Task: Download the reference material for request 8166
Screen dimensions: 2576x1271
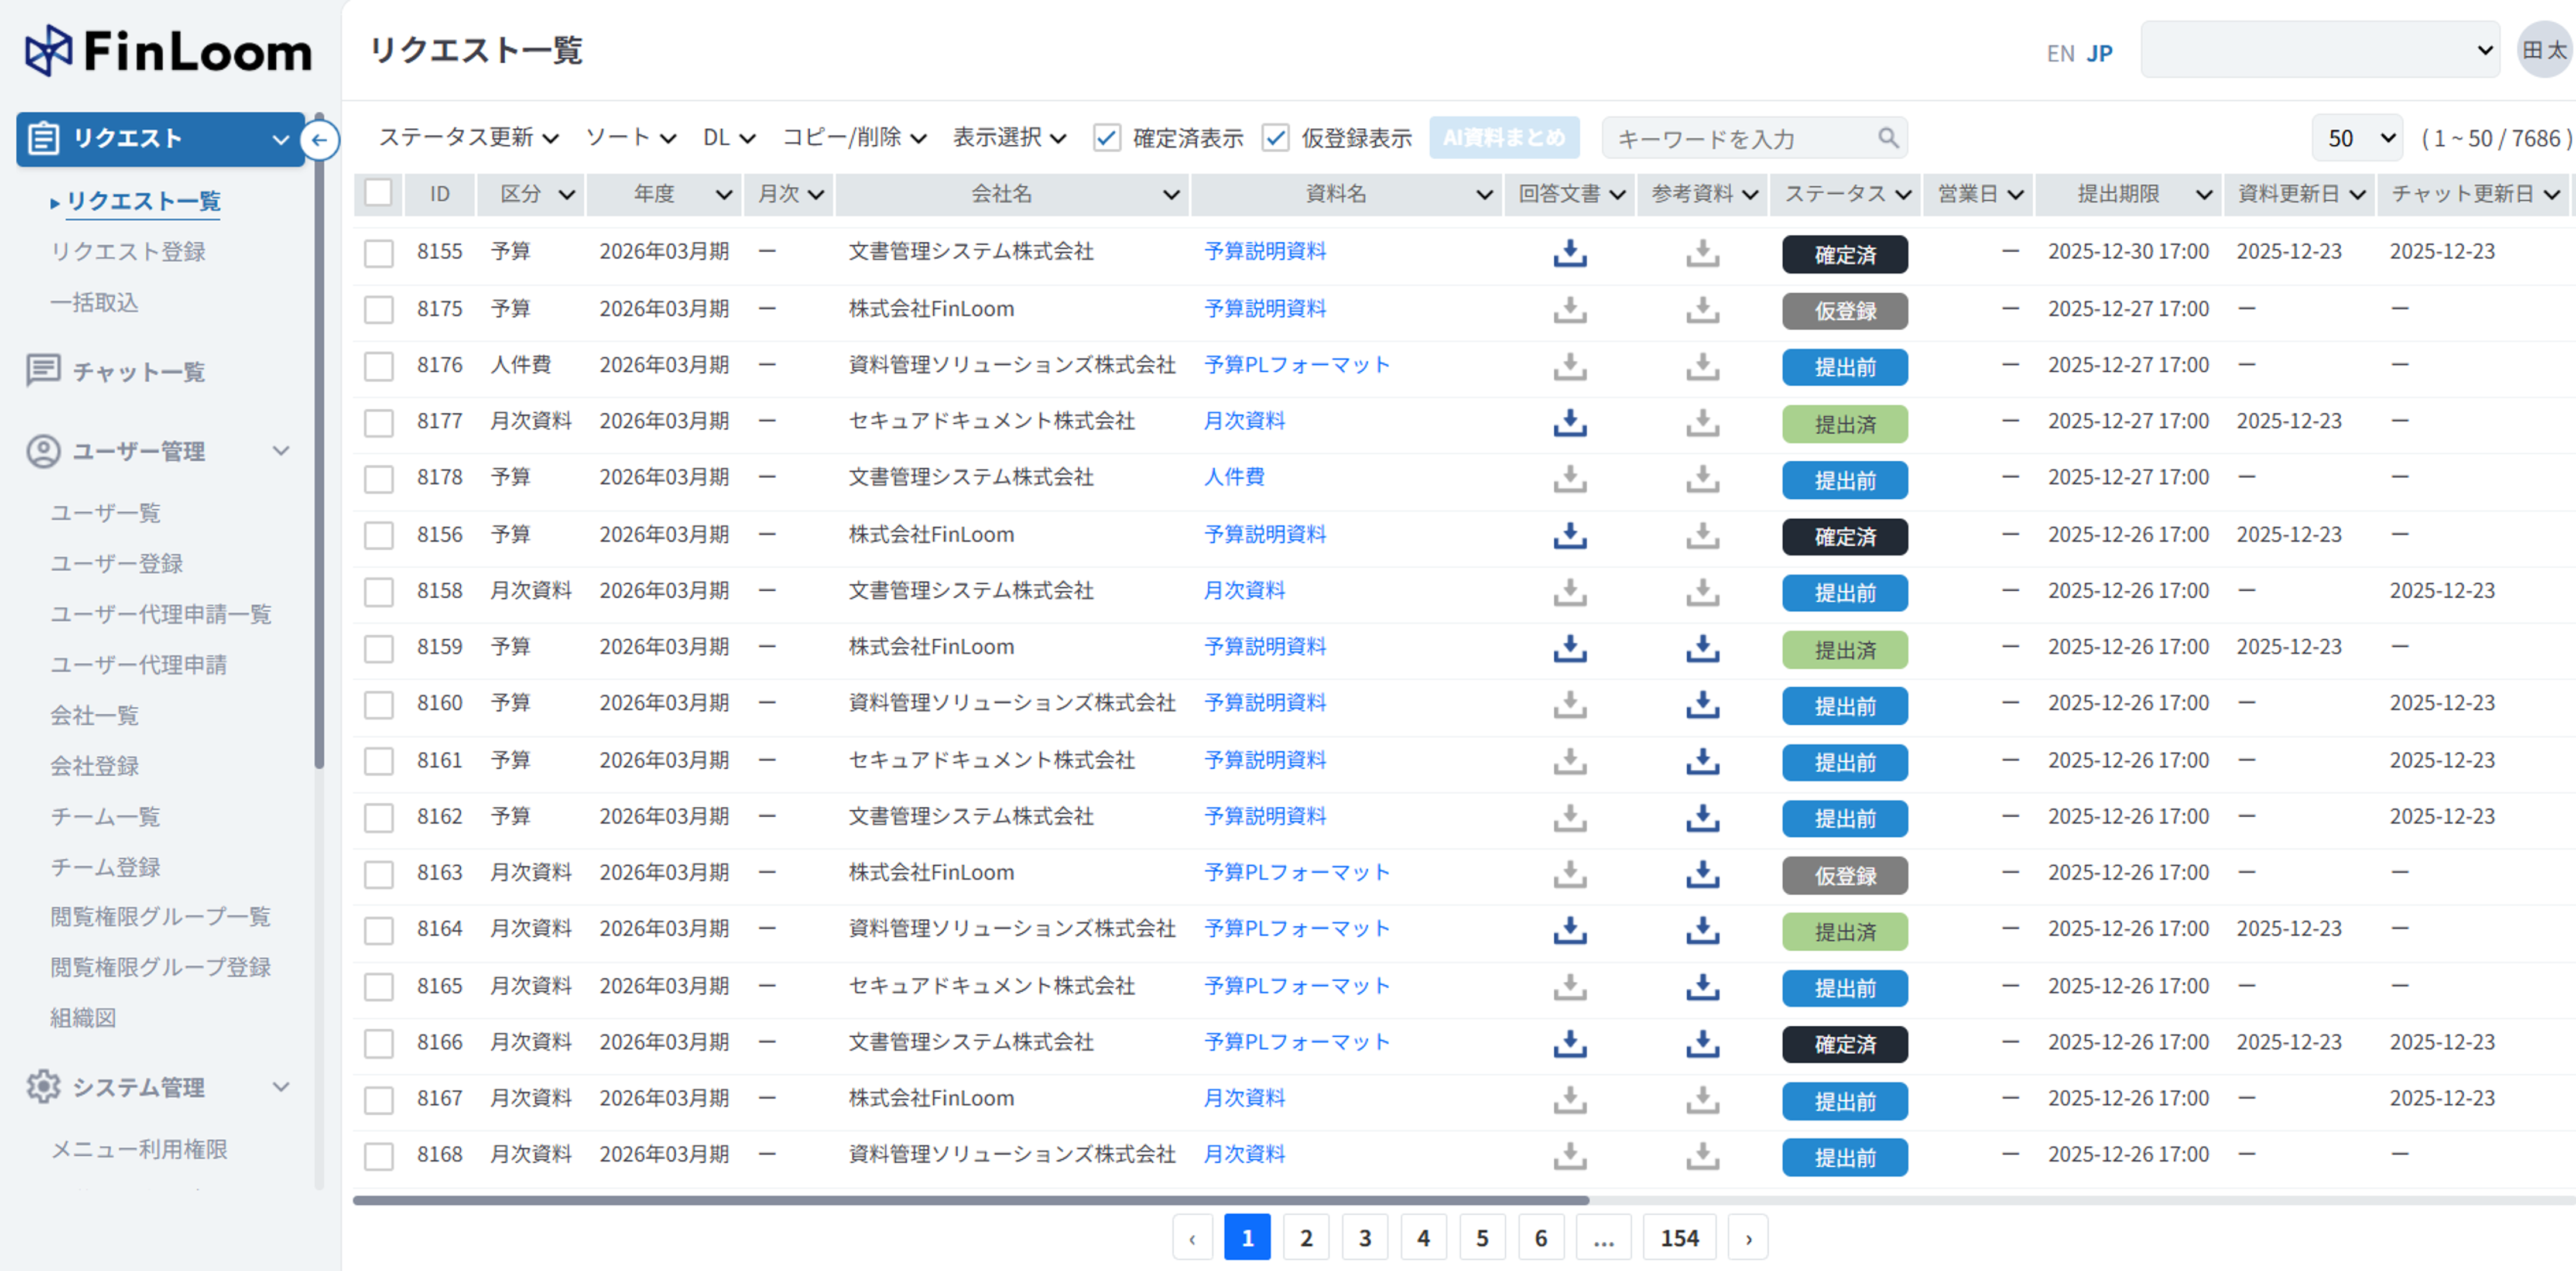Action: point(1702,1044)
